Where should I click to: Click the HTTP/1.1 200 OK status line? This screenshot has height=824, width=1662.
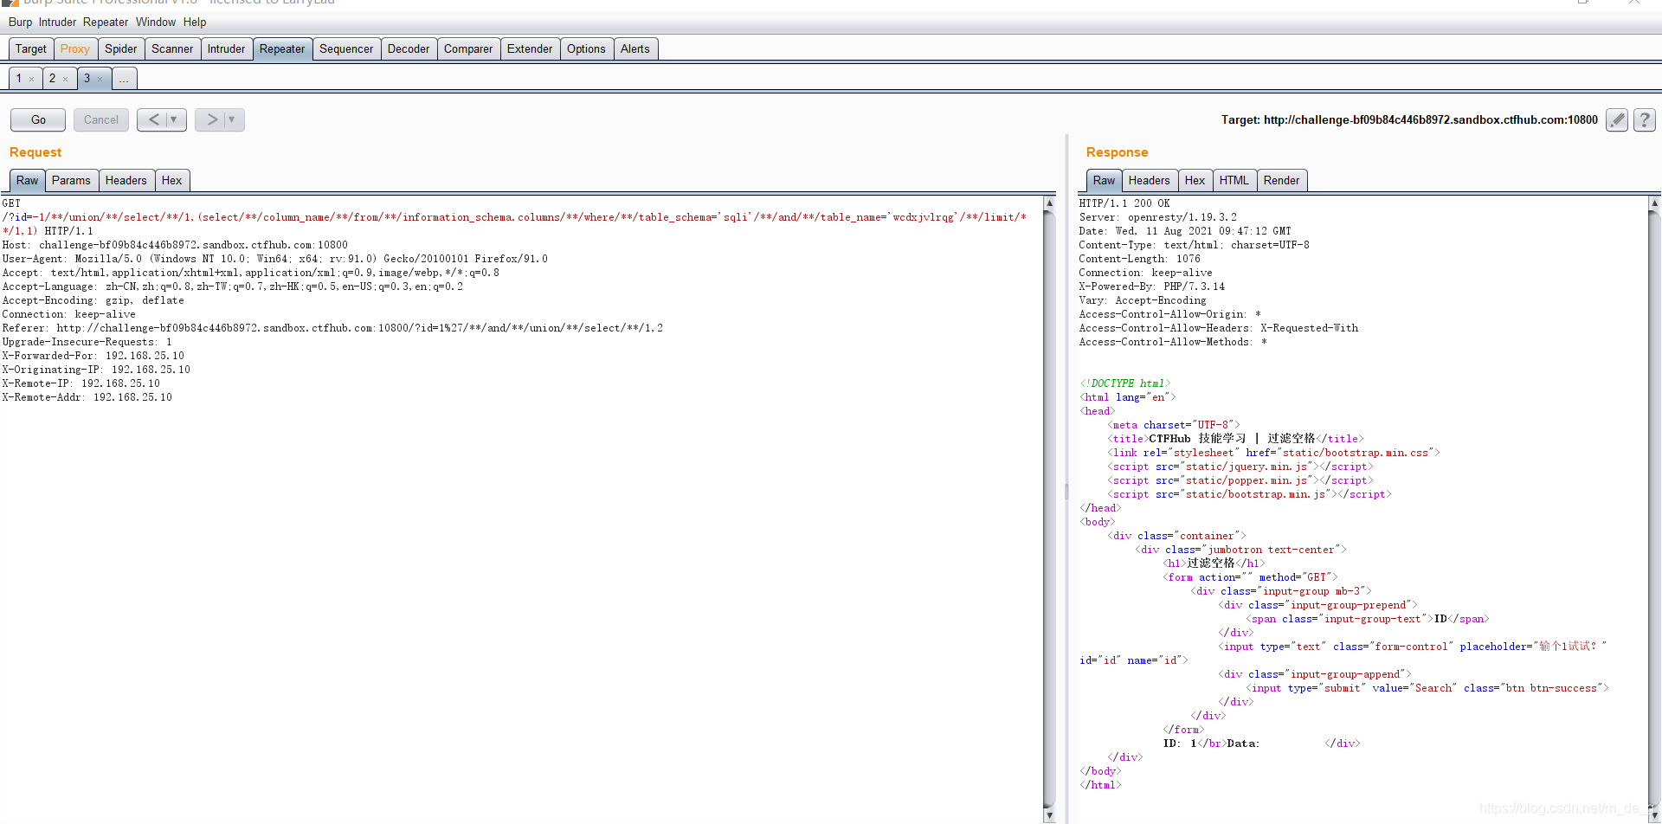pyautogui.click(x=1124, y=203)
